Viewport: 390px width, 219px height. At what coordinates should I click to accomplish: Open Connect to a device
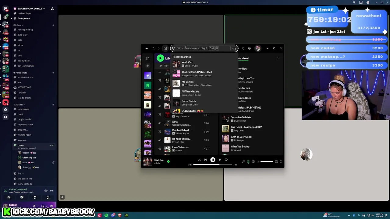pos(253,162)
